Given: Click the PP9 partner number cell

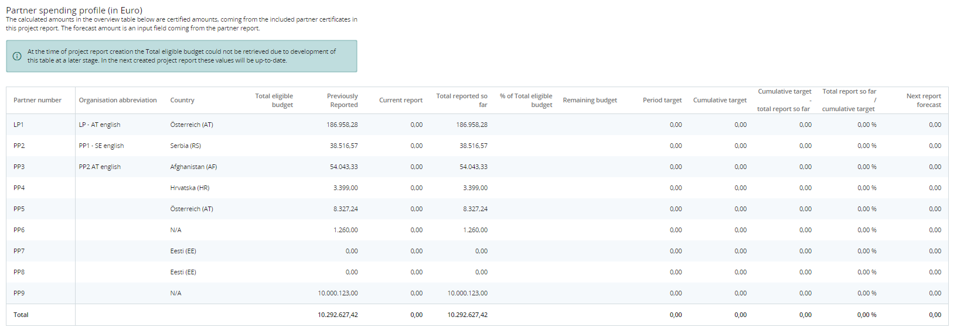Looking at the screenshot, I should tap(19, 294).
